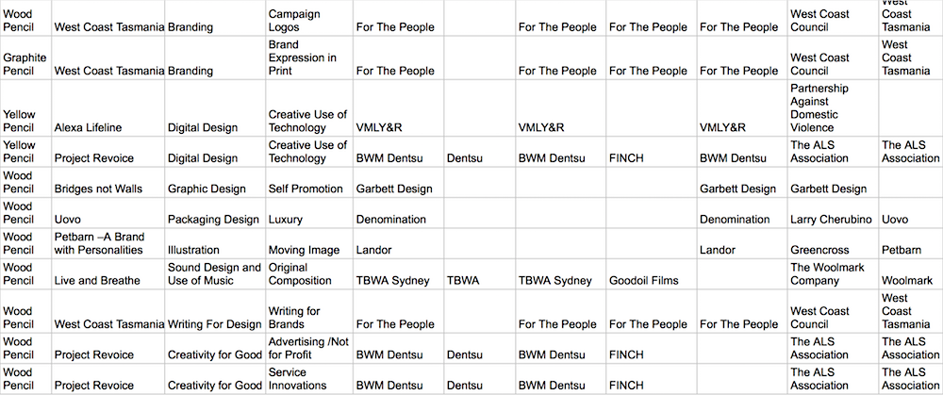The width and height of the screenshot is (943, 395).
Task: Click the Graphite Pencil award cell
Action: click(x=25, y=58)
